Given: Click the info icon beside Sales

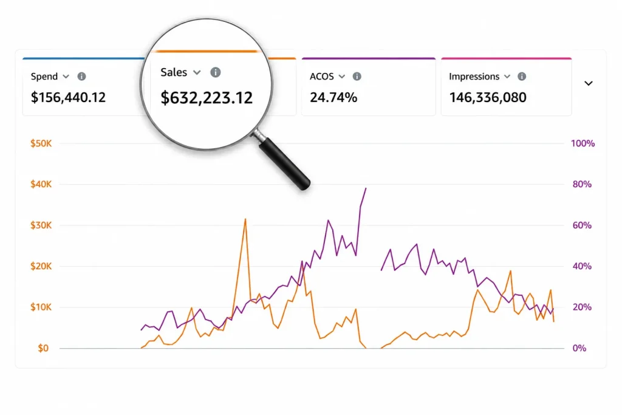Looking at the screenshot, I should (x=216, y=72).
